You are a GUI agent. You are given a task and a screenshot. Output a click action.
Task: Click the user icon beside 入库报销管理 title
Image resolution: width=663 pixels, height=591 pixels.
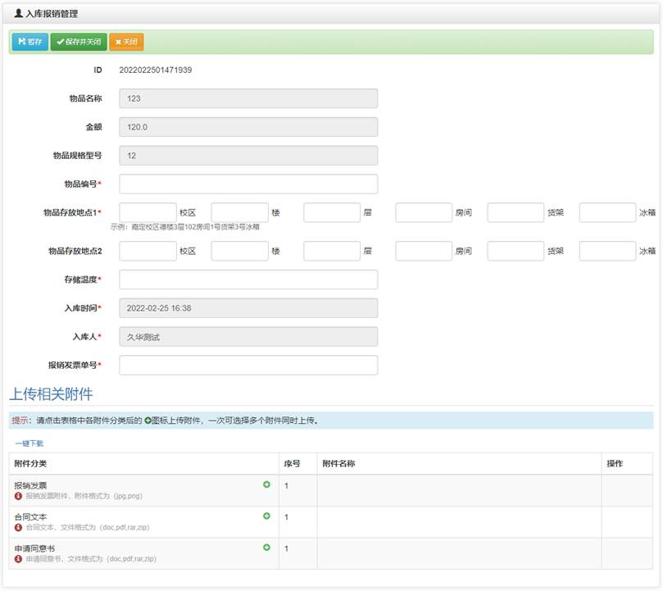click(19, 14)
